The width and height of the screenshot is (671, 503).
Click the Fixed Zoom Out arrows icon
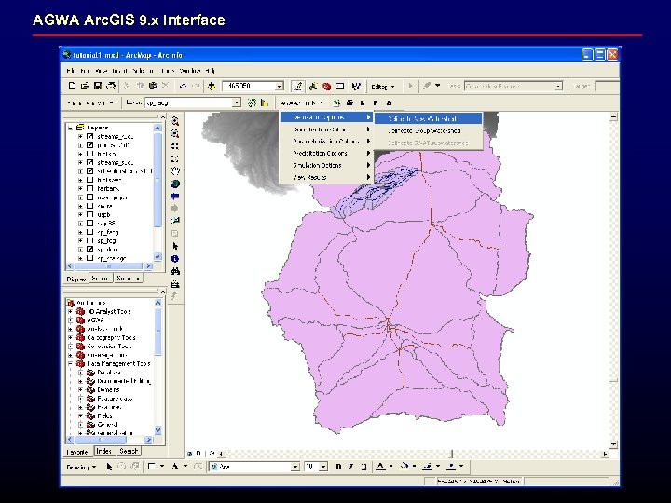pyautogui.click(x=174, y=158)
